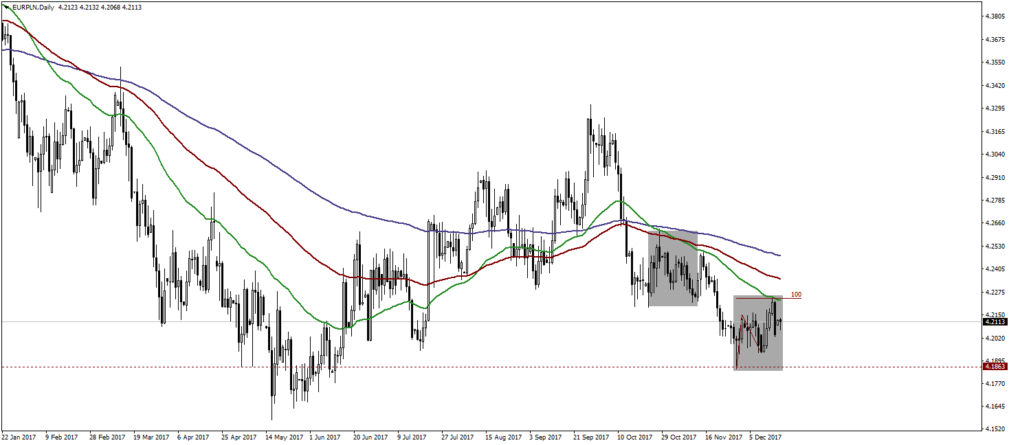The image size is (1009, 445).
Task: Click the 29 Oct 2017 date label
Action: (x=679, y=437)
